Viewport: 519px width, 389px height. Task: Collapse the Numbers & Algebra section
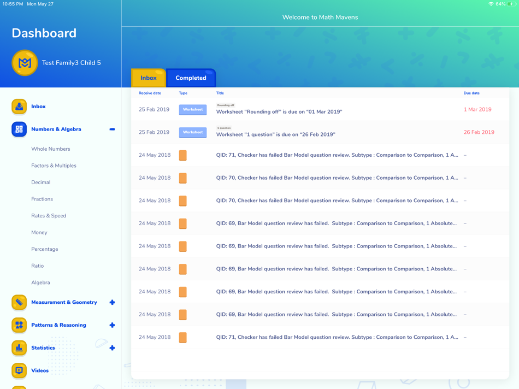112,129
